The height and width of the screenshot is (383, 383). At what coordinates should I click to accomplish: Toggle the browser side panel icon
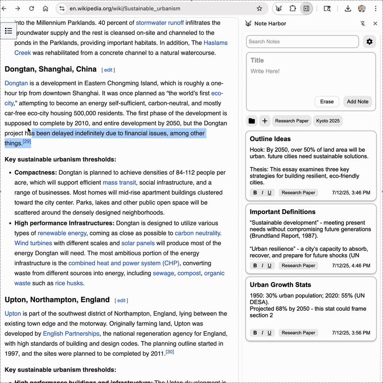[x=306, y=8]
